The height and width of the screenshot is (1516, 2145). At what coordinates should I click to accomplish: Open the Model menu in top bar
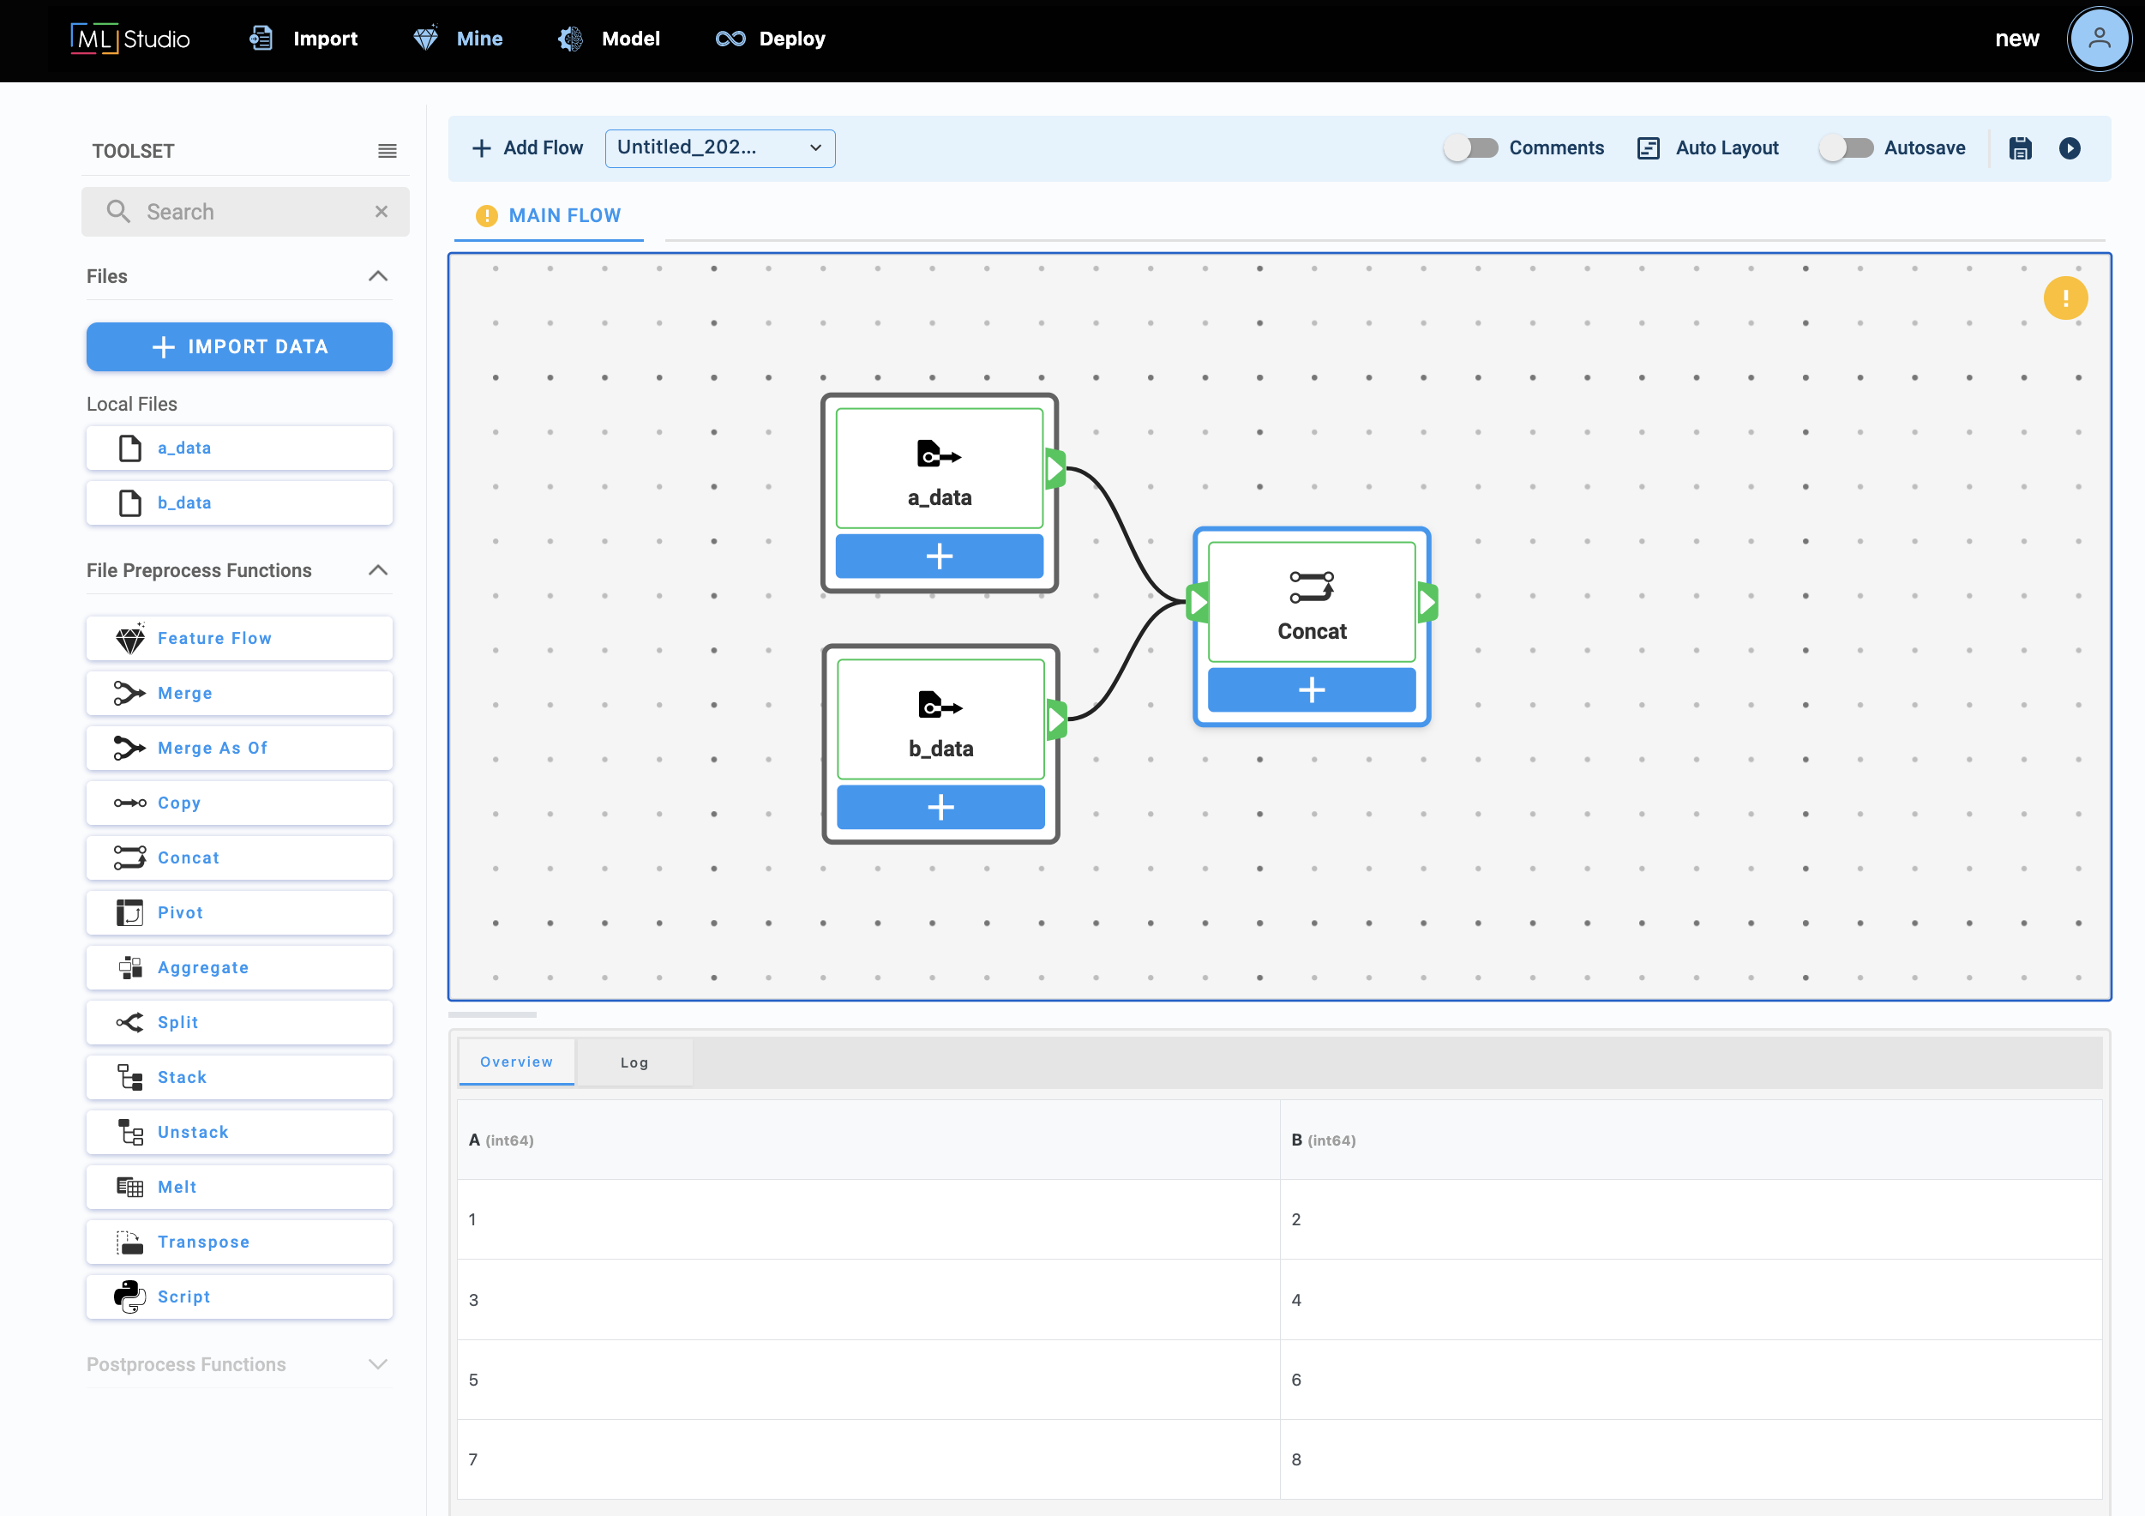pyautogui.click(x=609, y=39)
